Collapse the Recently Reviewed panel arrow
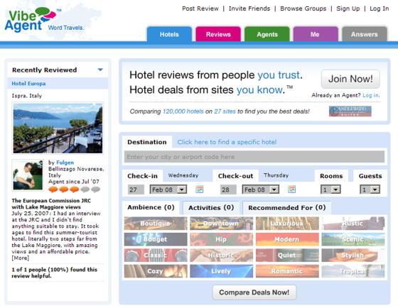Viewport: 398px width, 308px height. pyautogui.click(x=100, y=70)
